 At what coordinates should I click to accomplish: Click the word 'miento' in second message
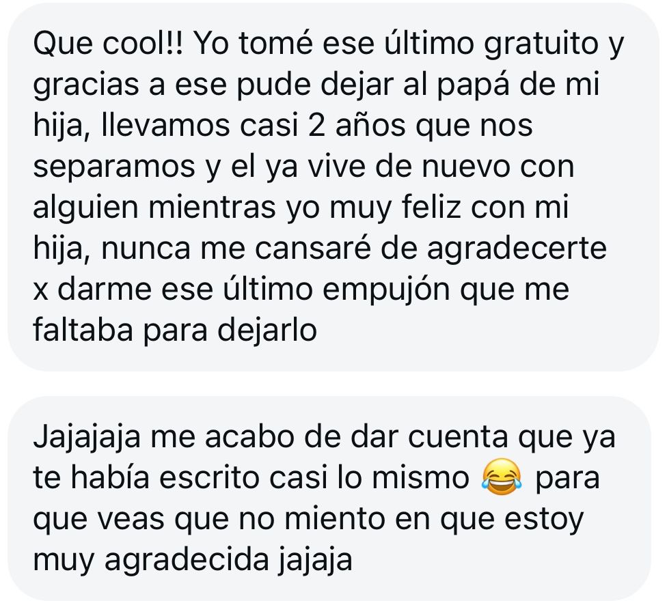coord(335,519)
